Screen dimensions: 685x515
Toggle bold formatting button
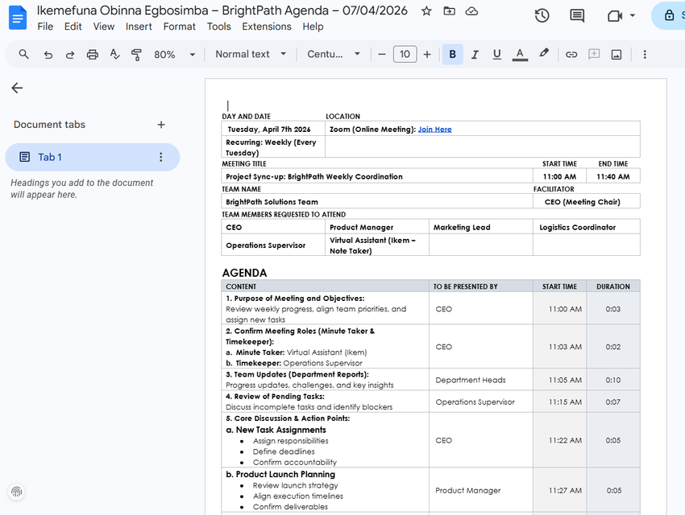pos(453,55)
